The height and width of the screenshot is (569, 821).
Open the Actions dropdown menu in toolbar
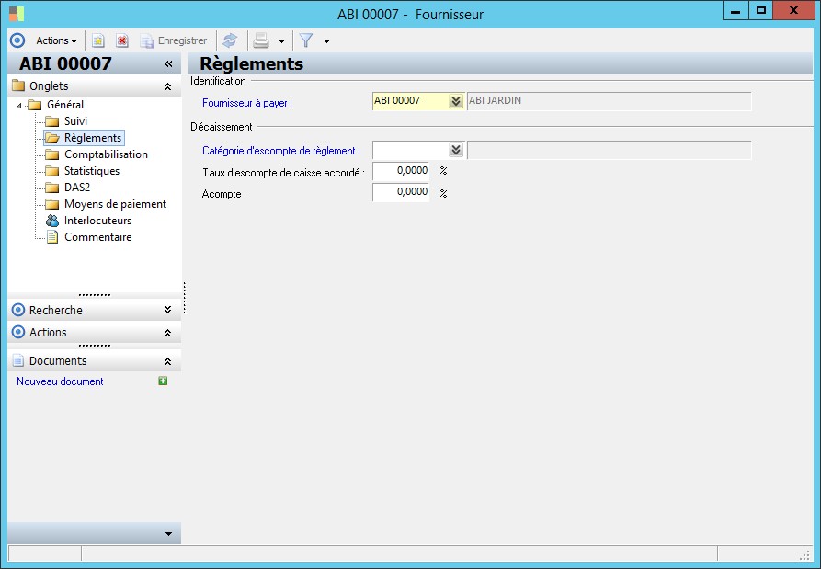pos(56,40)
